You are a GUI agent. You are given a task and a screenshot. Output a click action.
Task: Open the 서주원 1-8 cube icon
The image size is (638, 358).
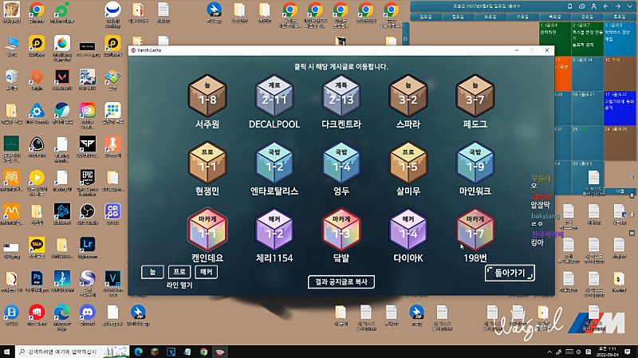pyautogui.click(x=207, y=99)
